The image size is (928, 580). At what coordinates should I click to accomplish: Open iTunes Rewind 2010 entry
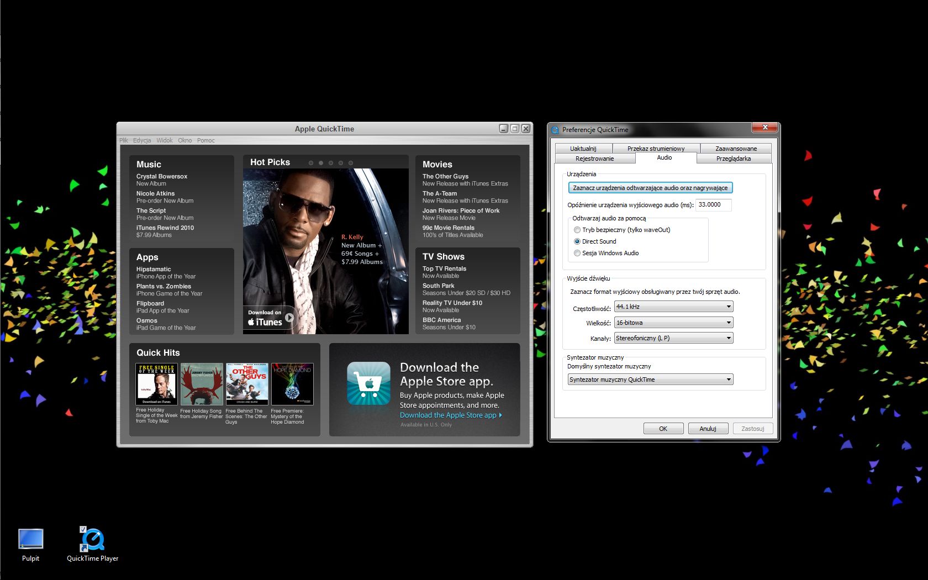(x=165, y=231)
